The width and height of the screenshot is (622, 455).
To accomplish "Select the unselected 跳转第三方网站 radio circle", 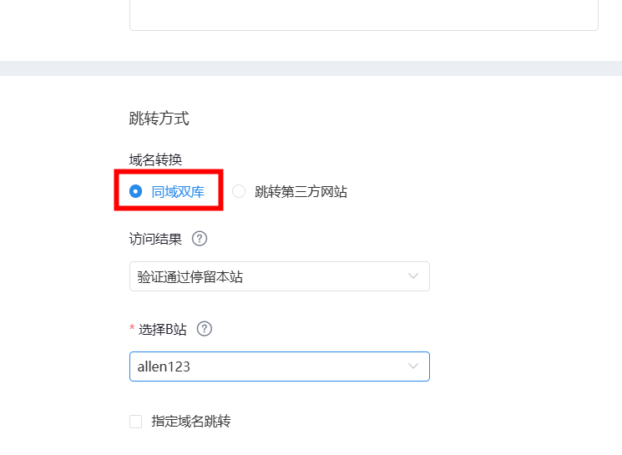I will pos(239,191).
